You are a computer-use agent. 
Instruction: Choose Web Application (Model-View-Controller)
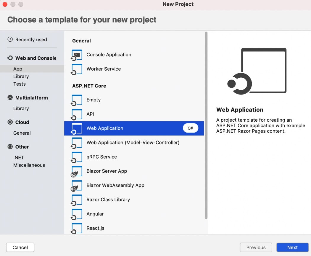click(134, 143)
